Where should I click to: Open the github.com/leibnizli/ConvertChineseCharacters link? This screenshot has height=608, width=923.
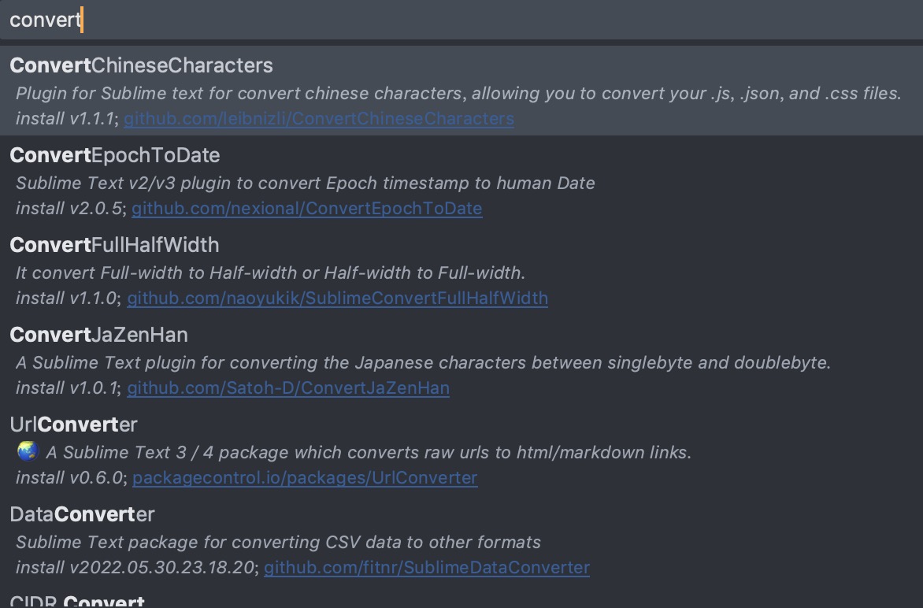(x=318, y=119)
